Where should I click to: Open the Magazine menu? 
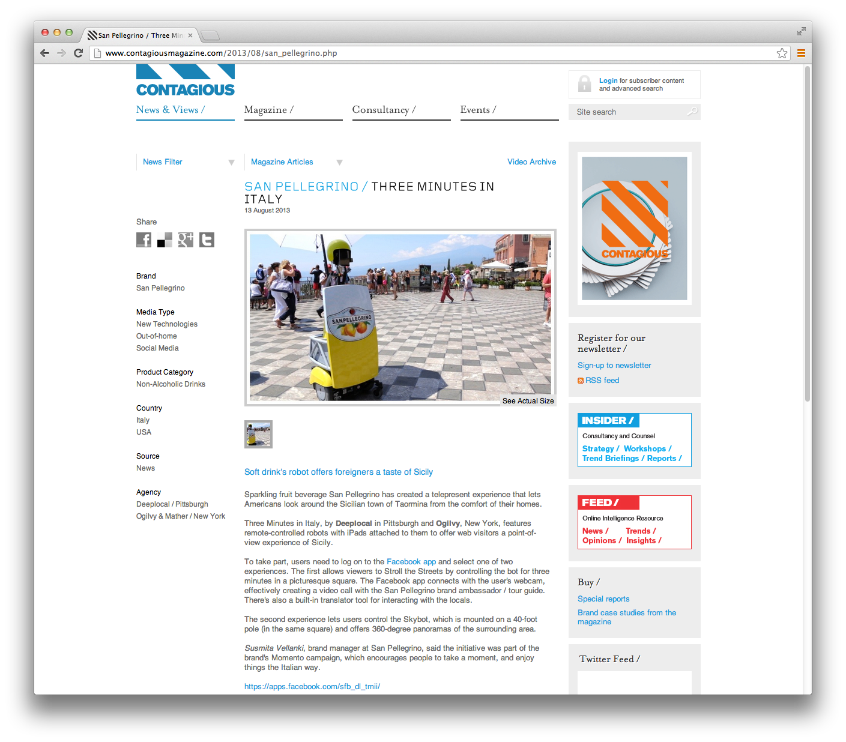pyautogui.click(x=269, y=110)
